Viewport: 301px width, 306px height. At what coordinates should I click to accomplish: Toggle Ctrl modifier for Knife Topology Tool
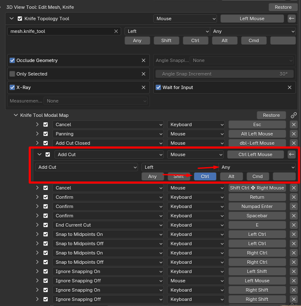click(195, 41)
